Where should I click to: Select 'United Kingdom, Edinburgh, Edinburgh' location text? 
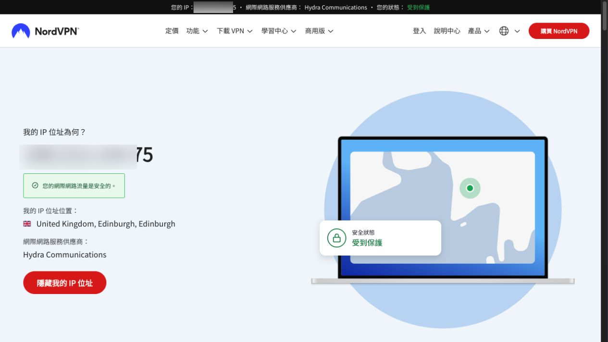tap(106, 224)
